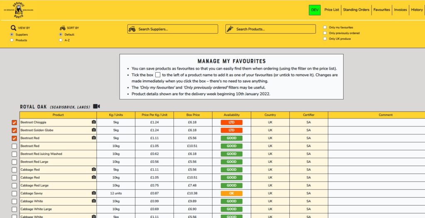This screenshot has height=218, width=425.
Task: Tick favourite for Cabbage Red Large
Action: click(x=15, y=186)
